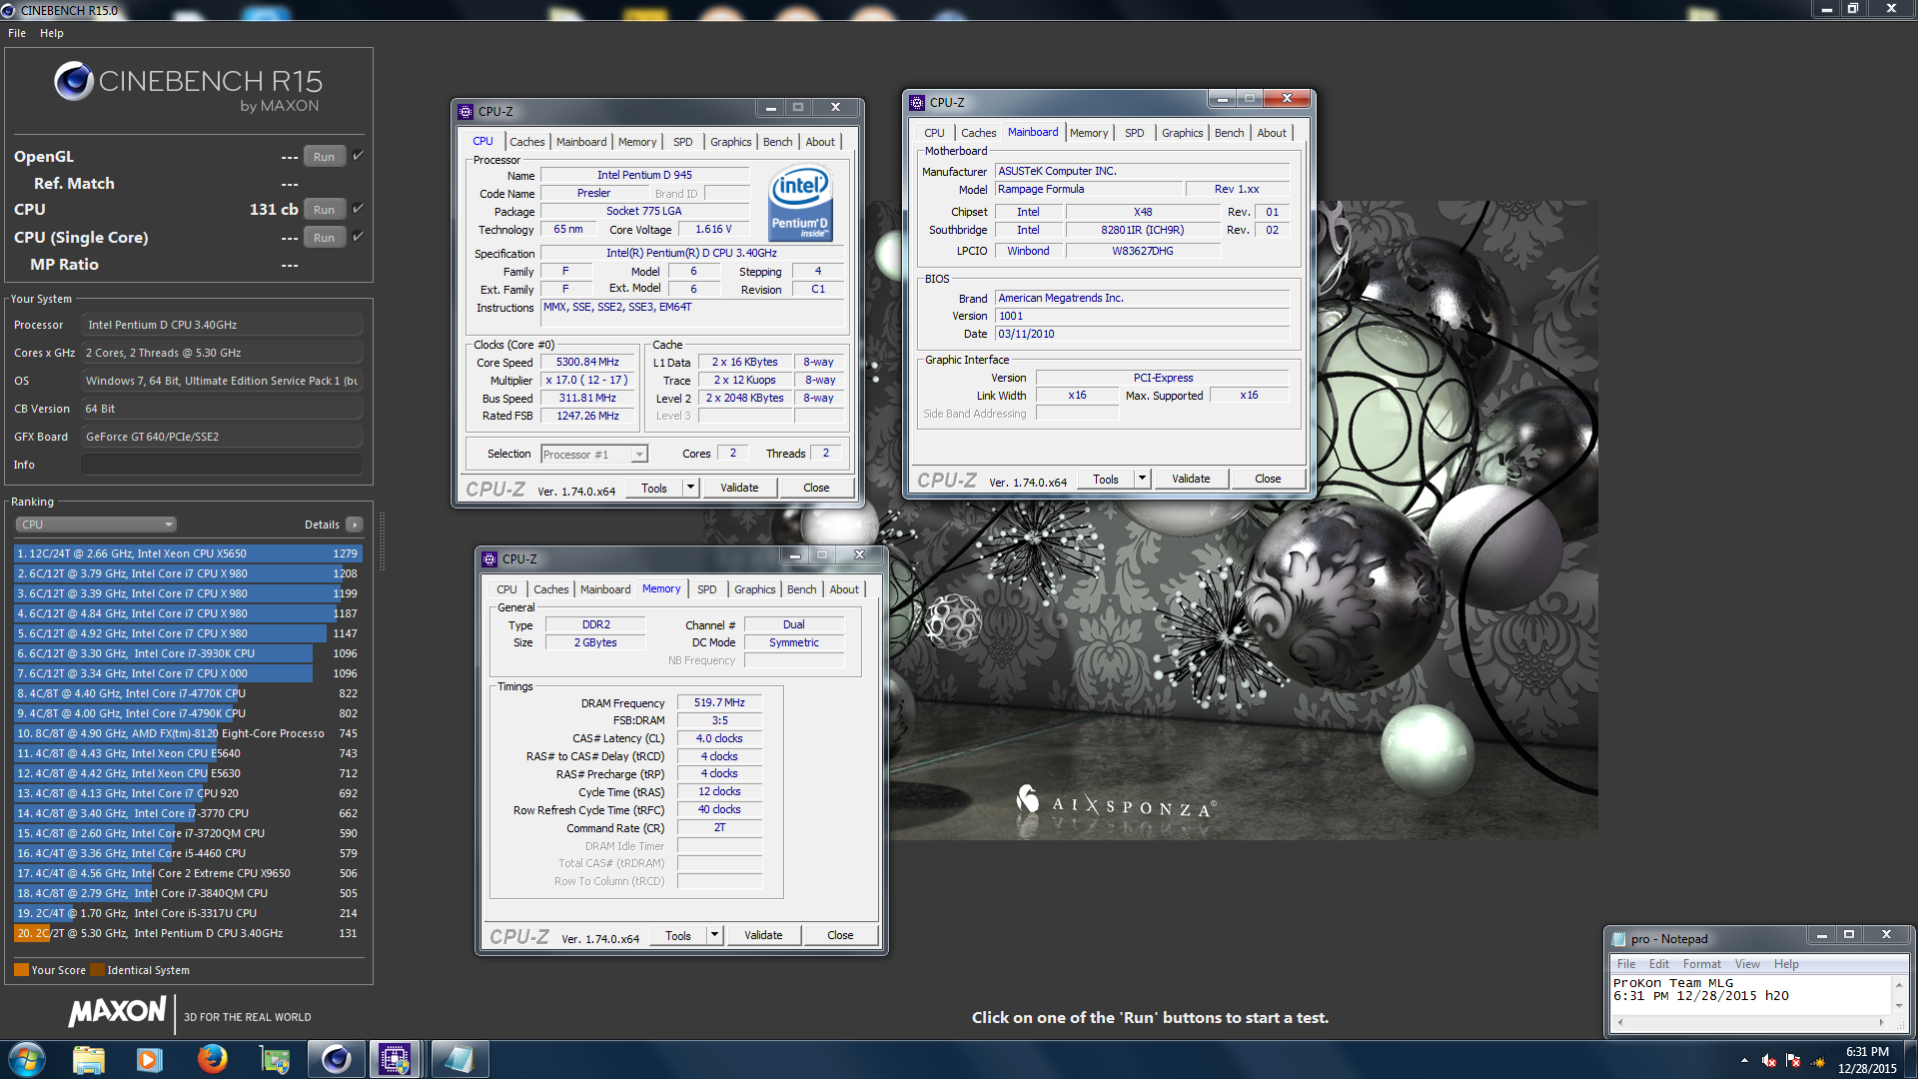This screenshot has width=1918, height=1079.
Task: Open Graphics tab in CPU-Z Memory window
Action: point(754,589)
